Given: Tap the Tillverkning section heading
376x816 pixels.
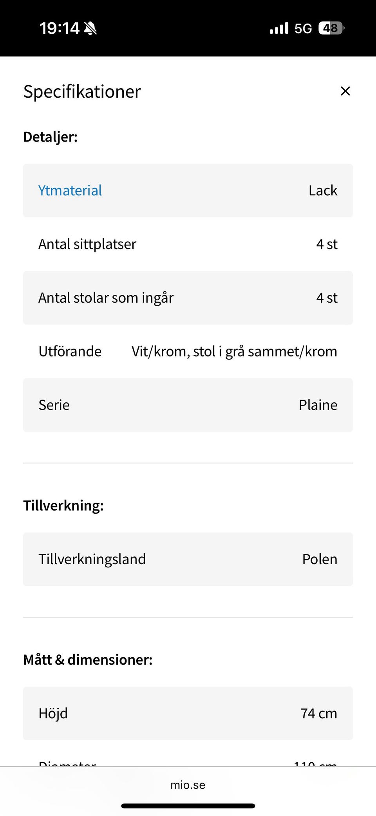Looking at the screenshot, I should (x=63, y=505).
